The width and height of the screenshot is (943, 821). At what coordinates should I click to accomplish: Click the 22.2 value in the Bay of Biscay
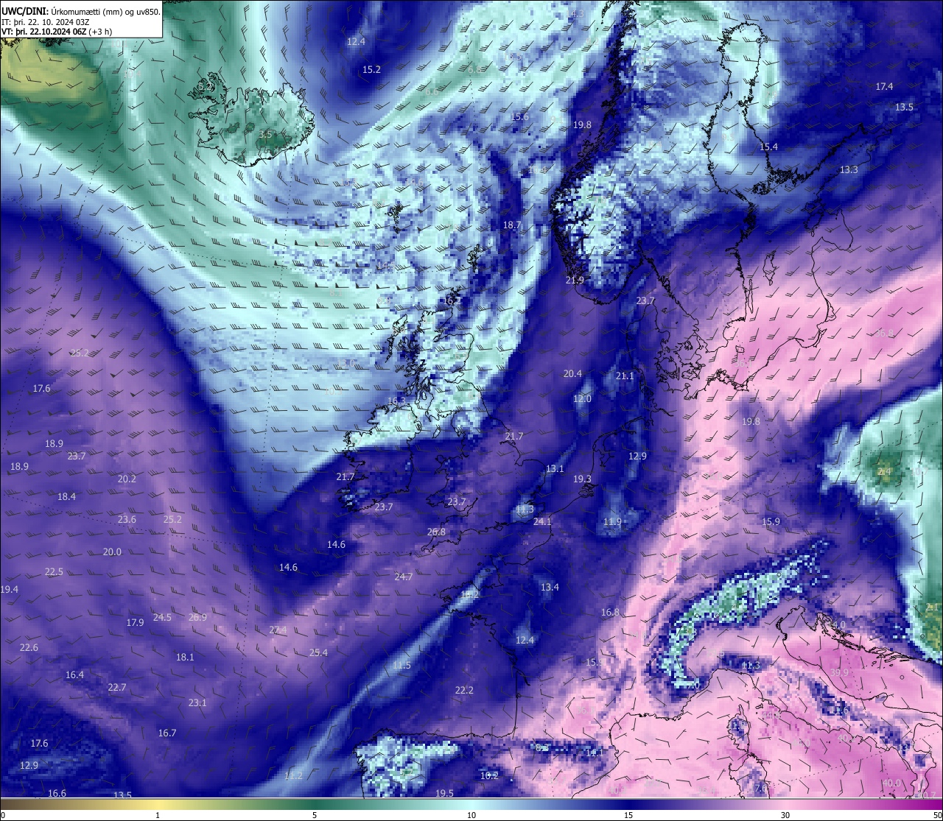coord(464,691)
